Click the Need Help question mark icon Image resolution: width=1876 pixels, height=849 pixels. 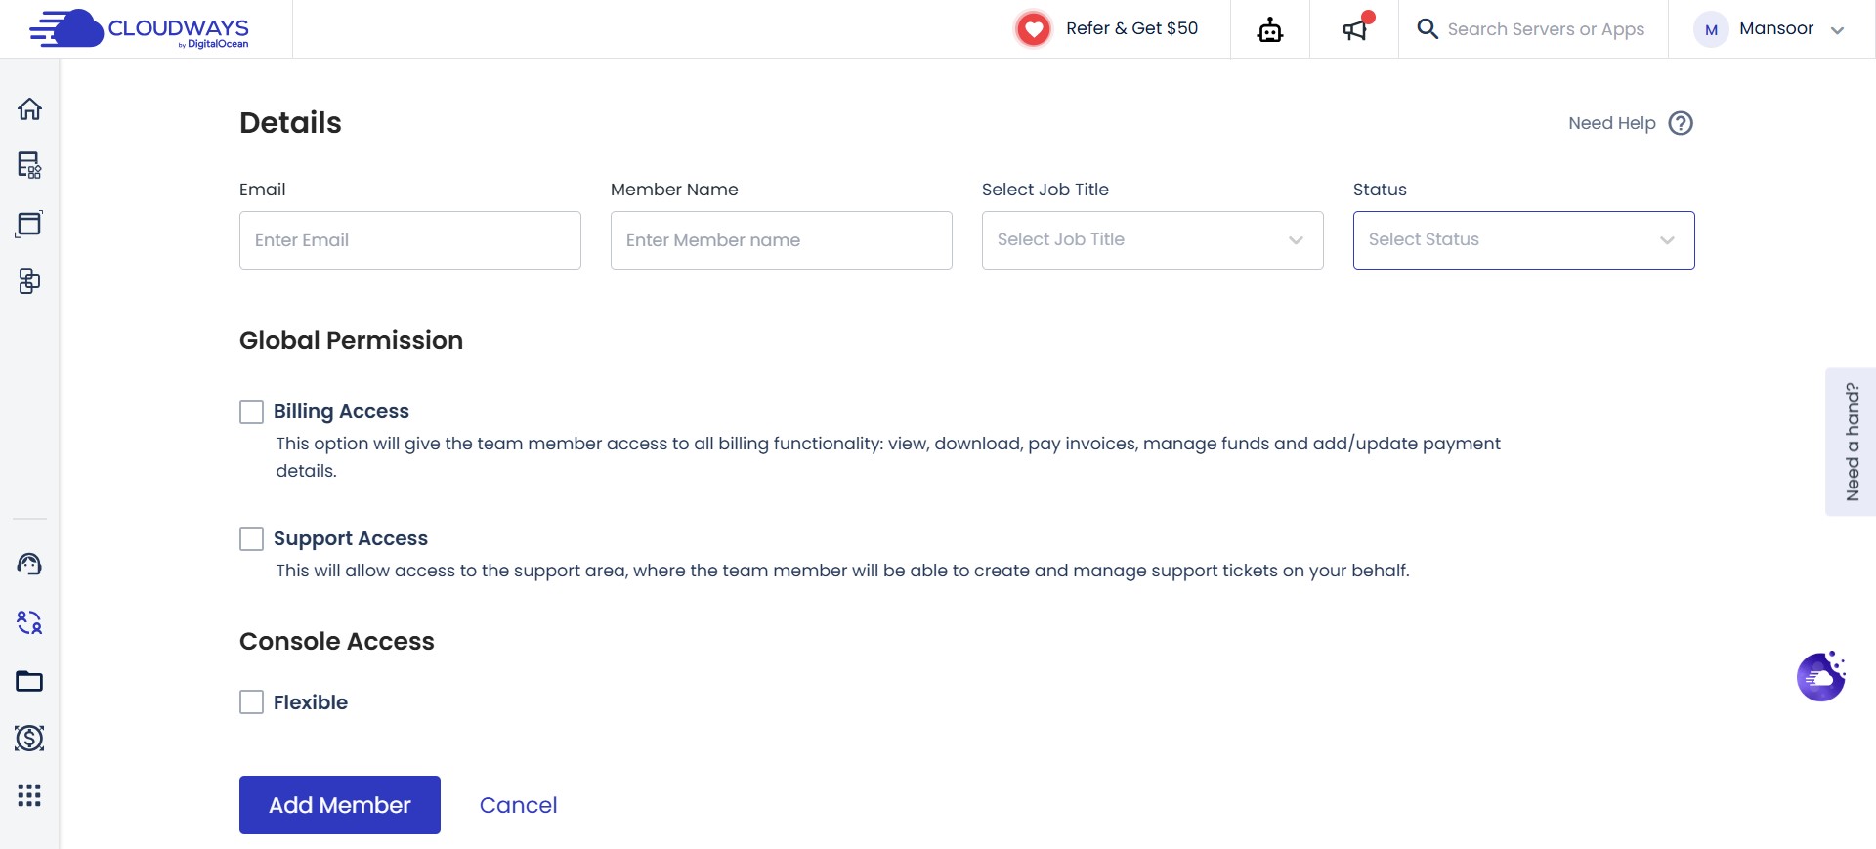pyautogui.click(x=1681, y=123)
